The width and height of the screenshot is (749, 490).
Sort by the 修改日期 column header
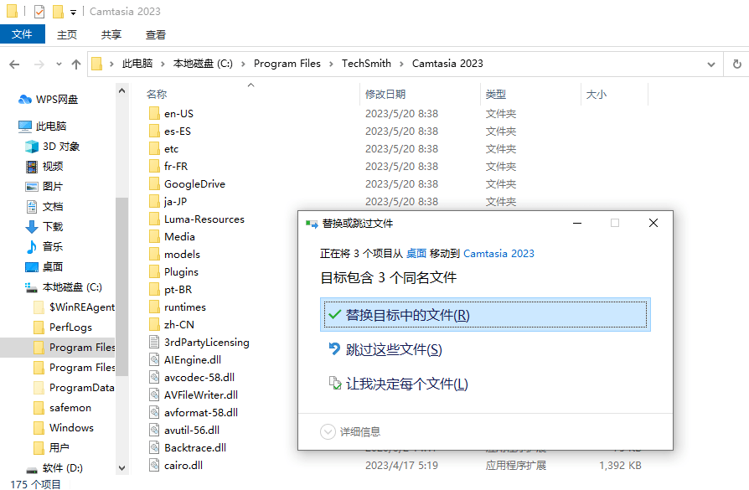point(385,94)
